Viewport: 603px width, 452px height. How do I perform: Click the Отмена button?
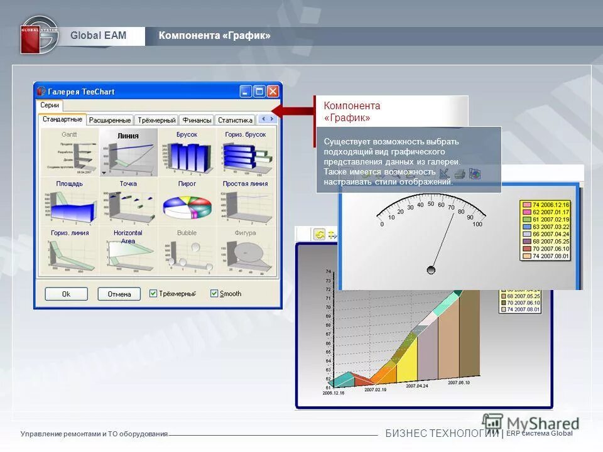click(x=119, y=294)
